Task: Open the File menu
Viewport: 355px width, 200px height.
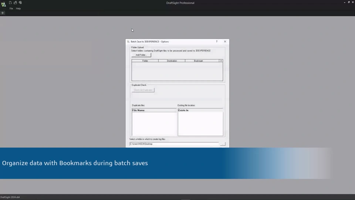Action: (x=11, y=9)
